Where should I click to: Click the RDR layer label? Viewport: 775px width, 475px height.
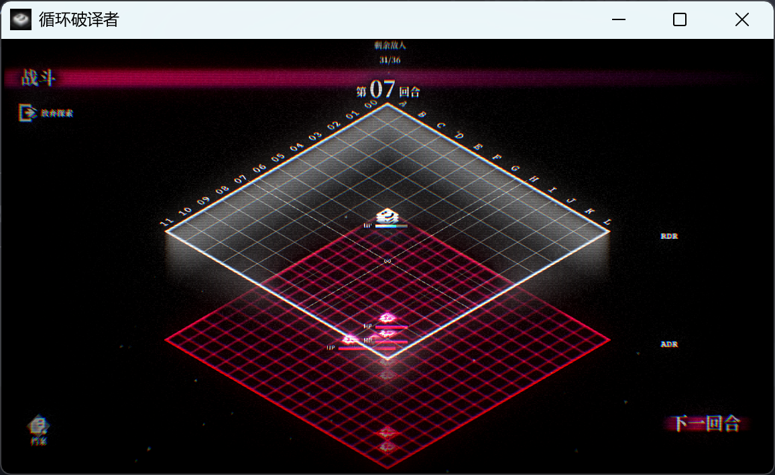point(668,236)
